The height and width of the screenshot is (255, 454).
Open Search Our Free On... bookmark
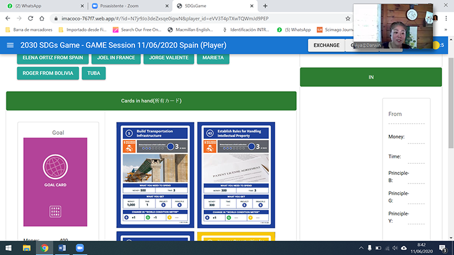(137, 30)
